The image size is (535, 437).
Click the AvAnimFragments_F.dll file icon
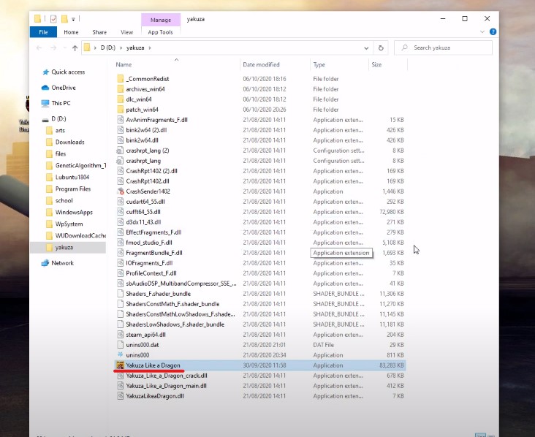(120, 120)
